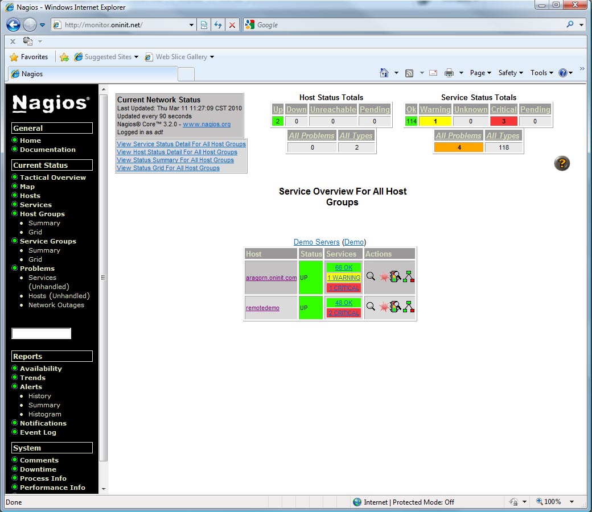Click the red Stop loading icon
The height and width of the screenshot is (512, 592).
coord(232,25)
